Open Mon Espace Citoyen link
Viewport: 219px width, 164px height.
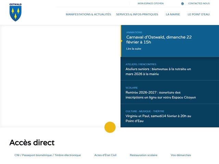[151, 3]
